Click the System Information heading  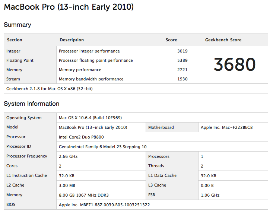(x=32, y=104)
